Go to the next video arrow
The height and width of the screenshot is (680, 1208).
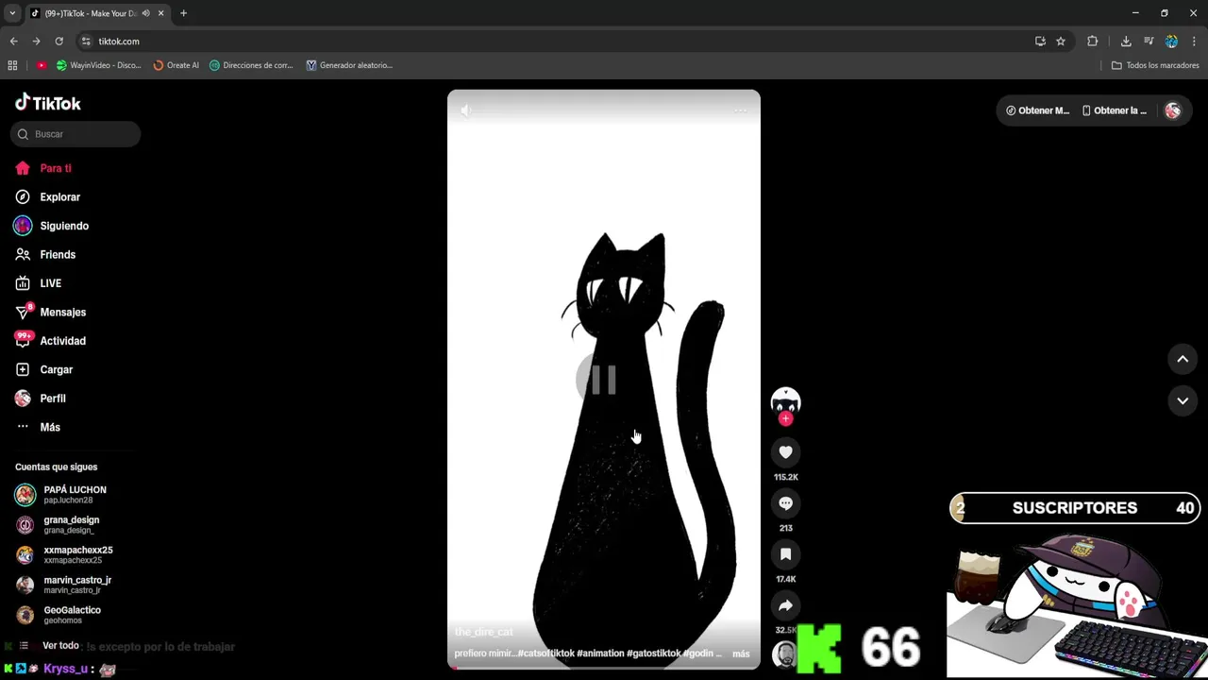(x=1183, y=400)
